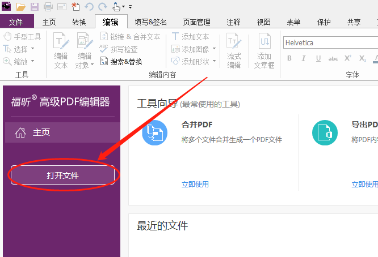
Task: Click the teal 导出PDF circle icon
Action: click(325, 132)
